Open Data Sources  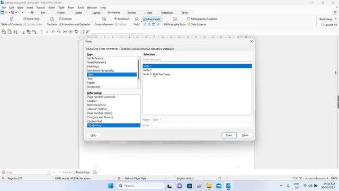click(197, 24)
